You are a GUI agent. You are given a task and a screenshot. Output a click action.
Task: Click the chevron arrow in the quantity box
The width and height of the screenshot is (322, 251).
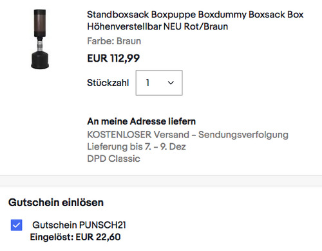171,83
